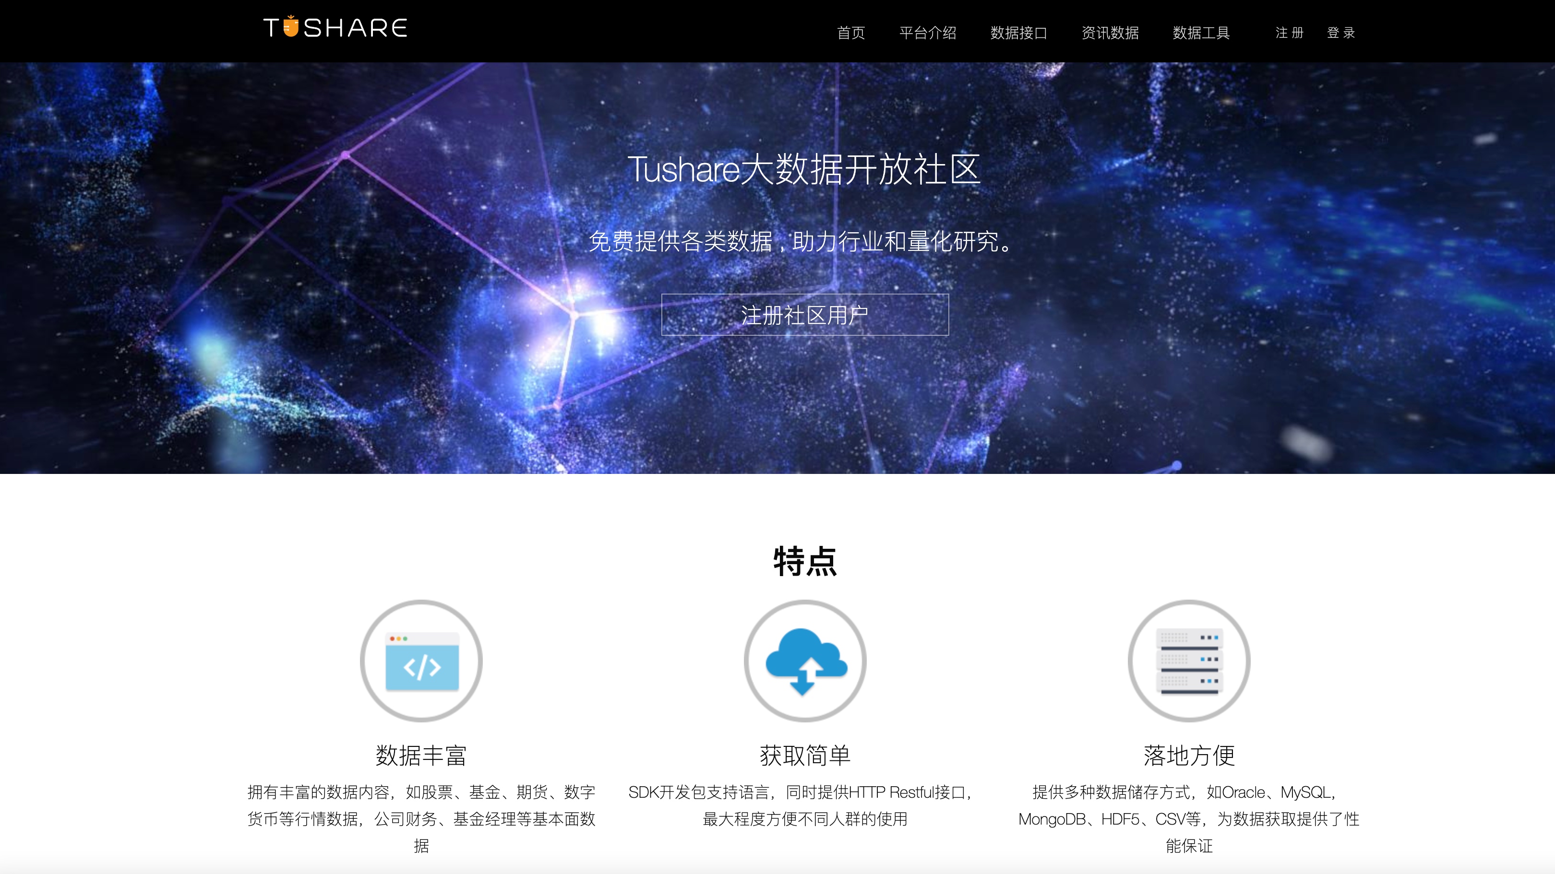Open the 平台介绍 menu item
Screen dimensions: 1555x874
(928, 33)
